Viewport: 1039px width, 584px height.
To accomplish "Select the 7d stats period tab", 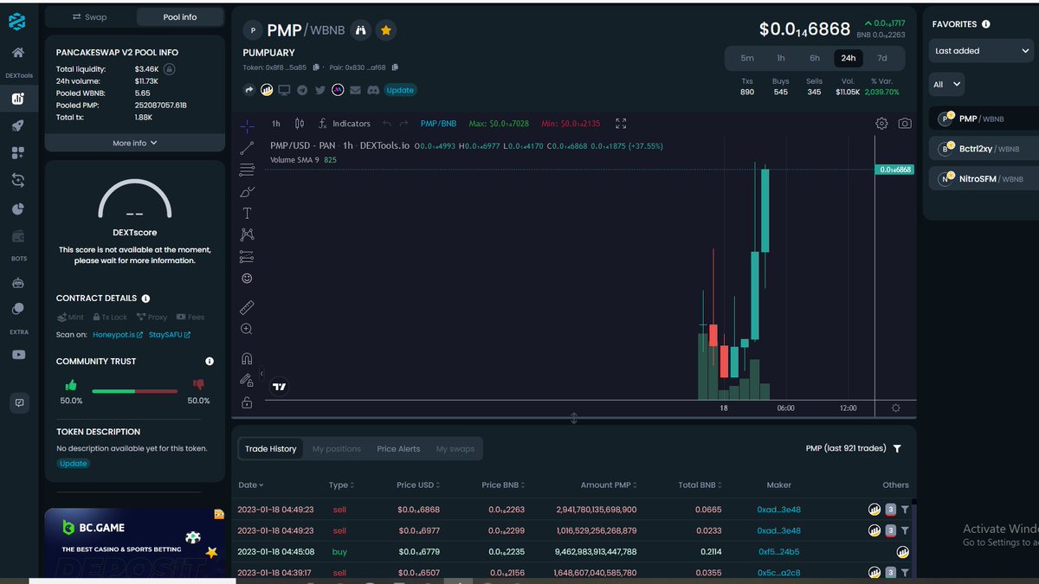I will [x=882, y=58].
